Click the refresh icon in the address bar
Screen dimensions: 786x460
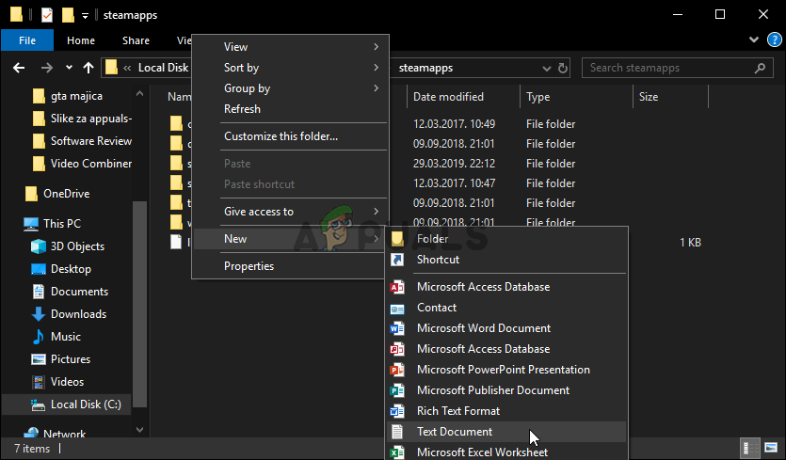click(x=563, y=68)
